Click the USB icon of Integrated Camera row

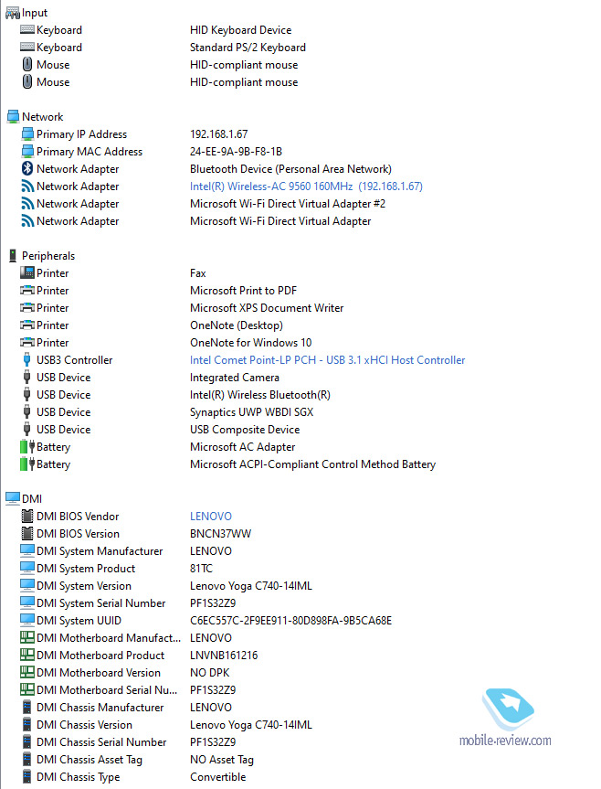tap(27, 378)
